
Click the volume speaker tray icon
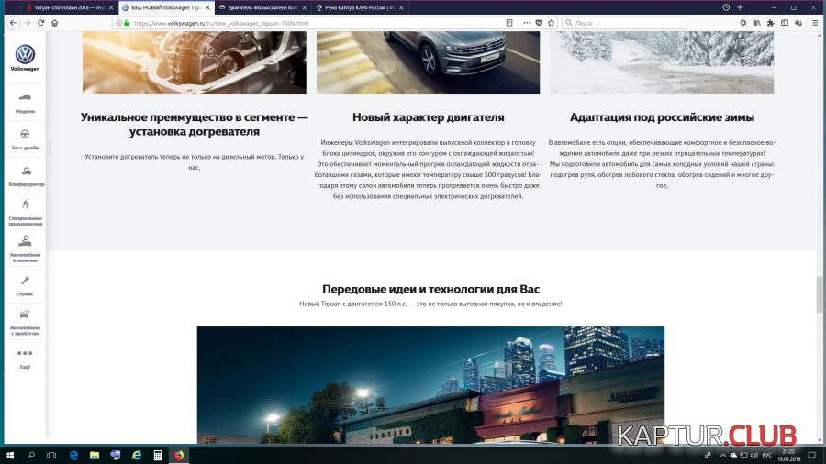753,455
